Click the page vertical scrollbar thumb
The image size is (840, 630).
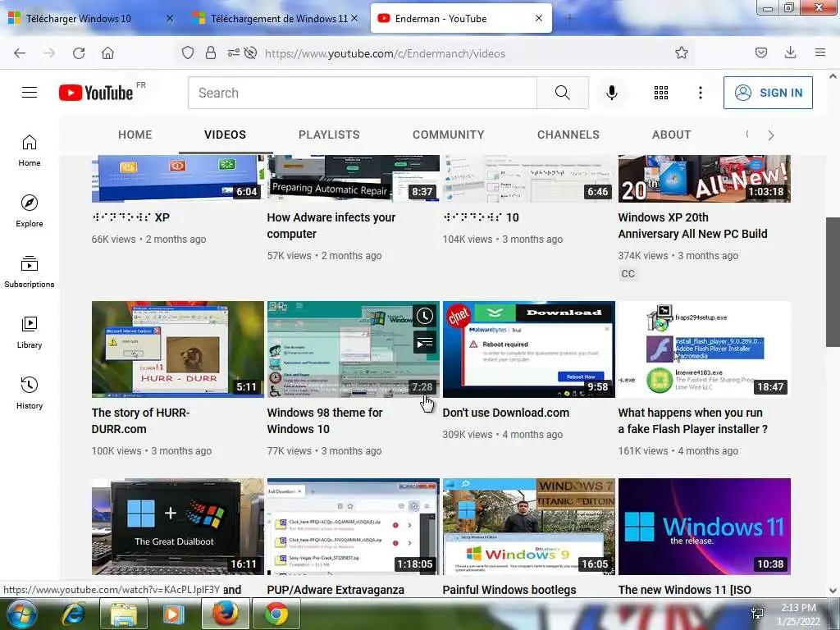point(833,282)
